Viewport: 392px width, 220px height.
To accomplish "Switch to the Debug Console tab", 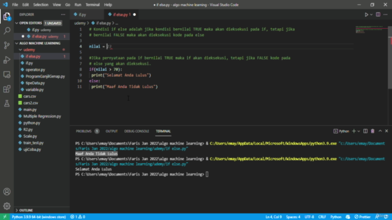I will 137,131.
